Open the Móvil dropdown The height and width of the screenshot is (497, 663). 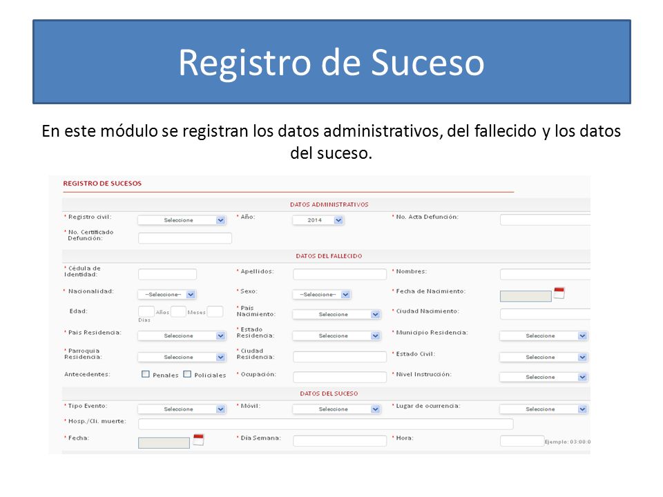pyautogui.click(x=336, y=409)
